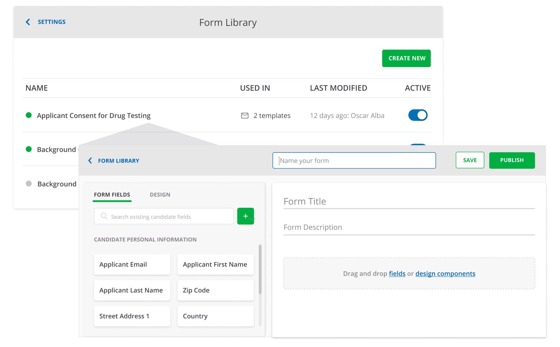Select the Form Fields tab

pos(112,195)
